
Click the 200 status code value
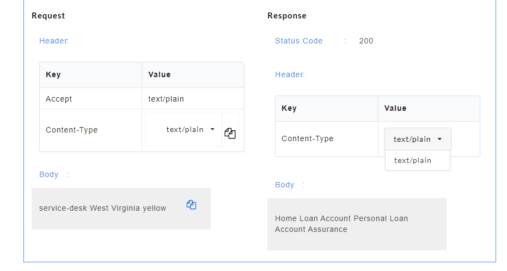(x=366, y=41)
